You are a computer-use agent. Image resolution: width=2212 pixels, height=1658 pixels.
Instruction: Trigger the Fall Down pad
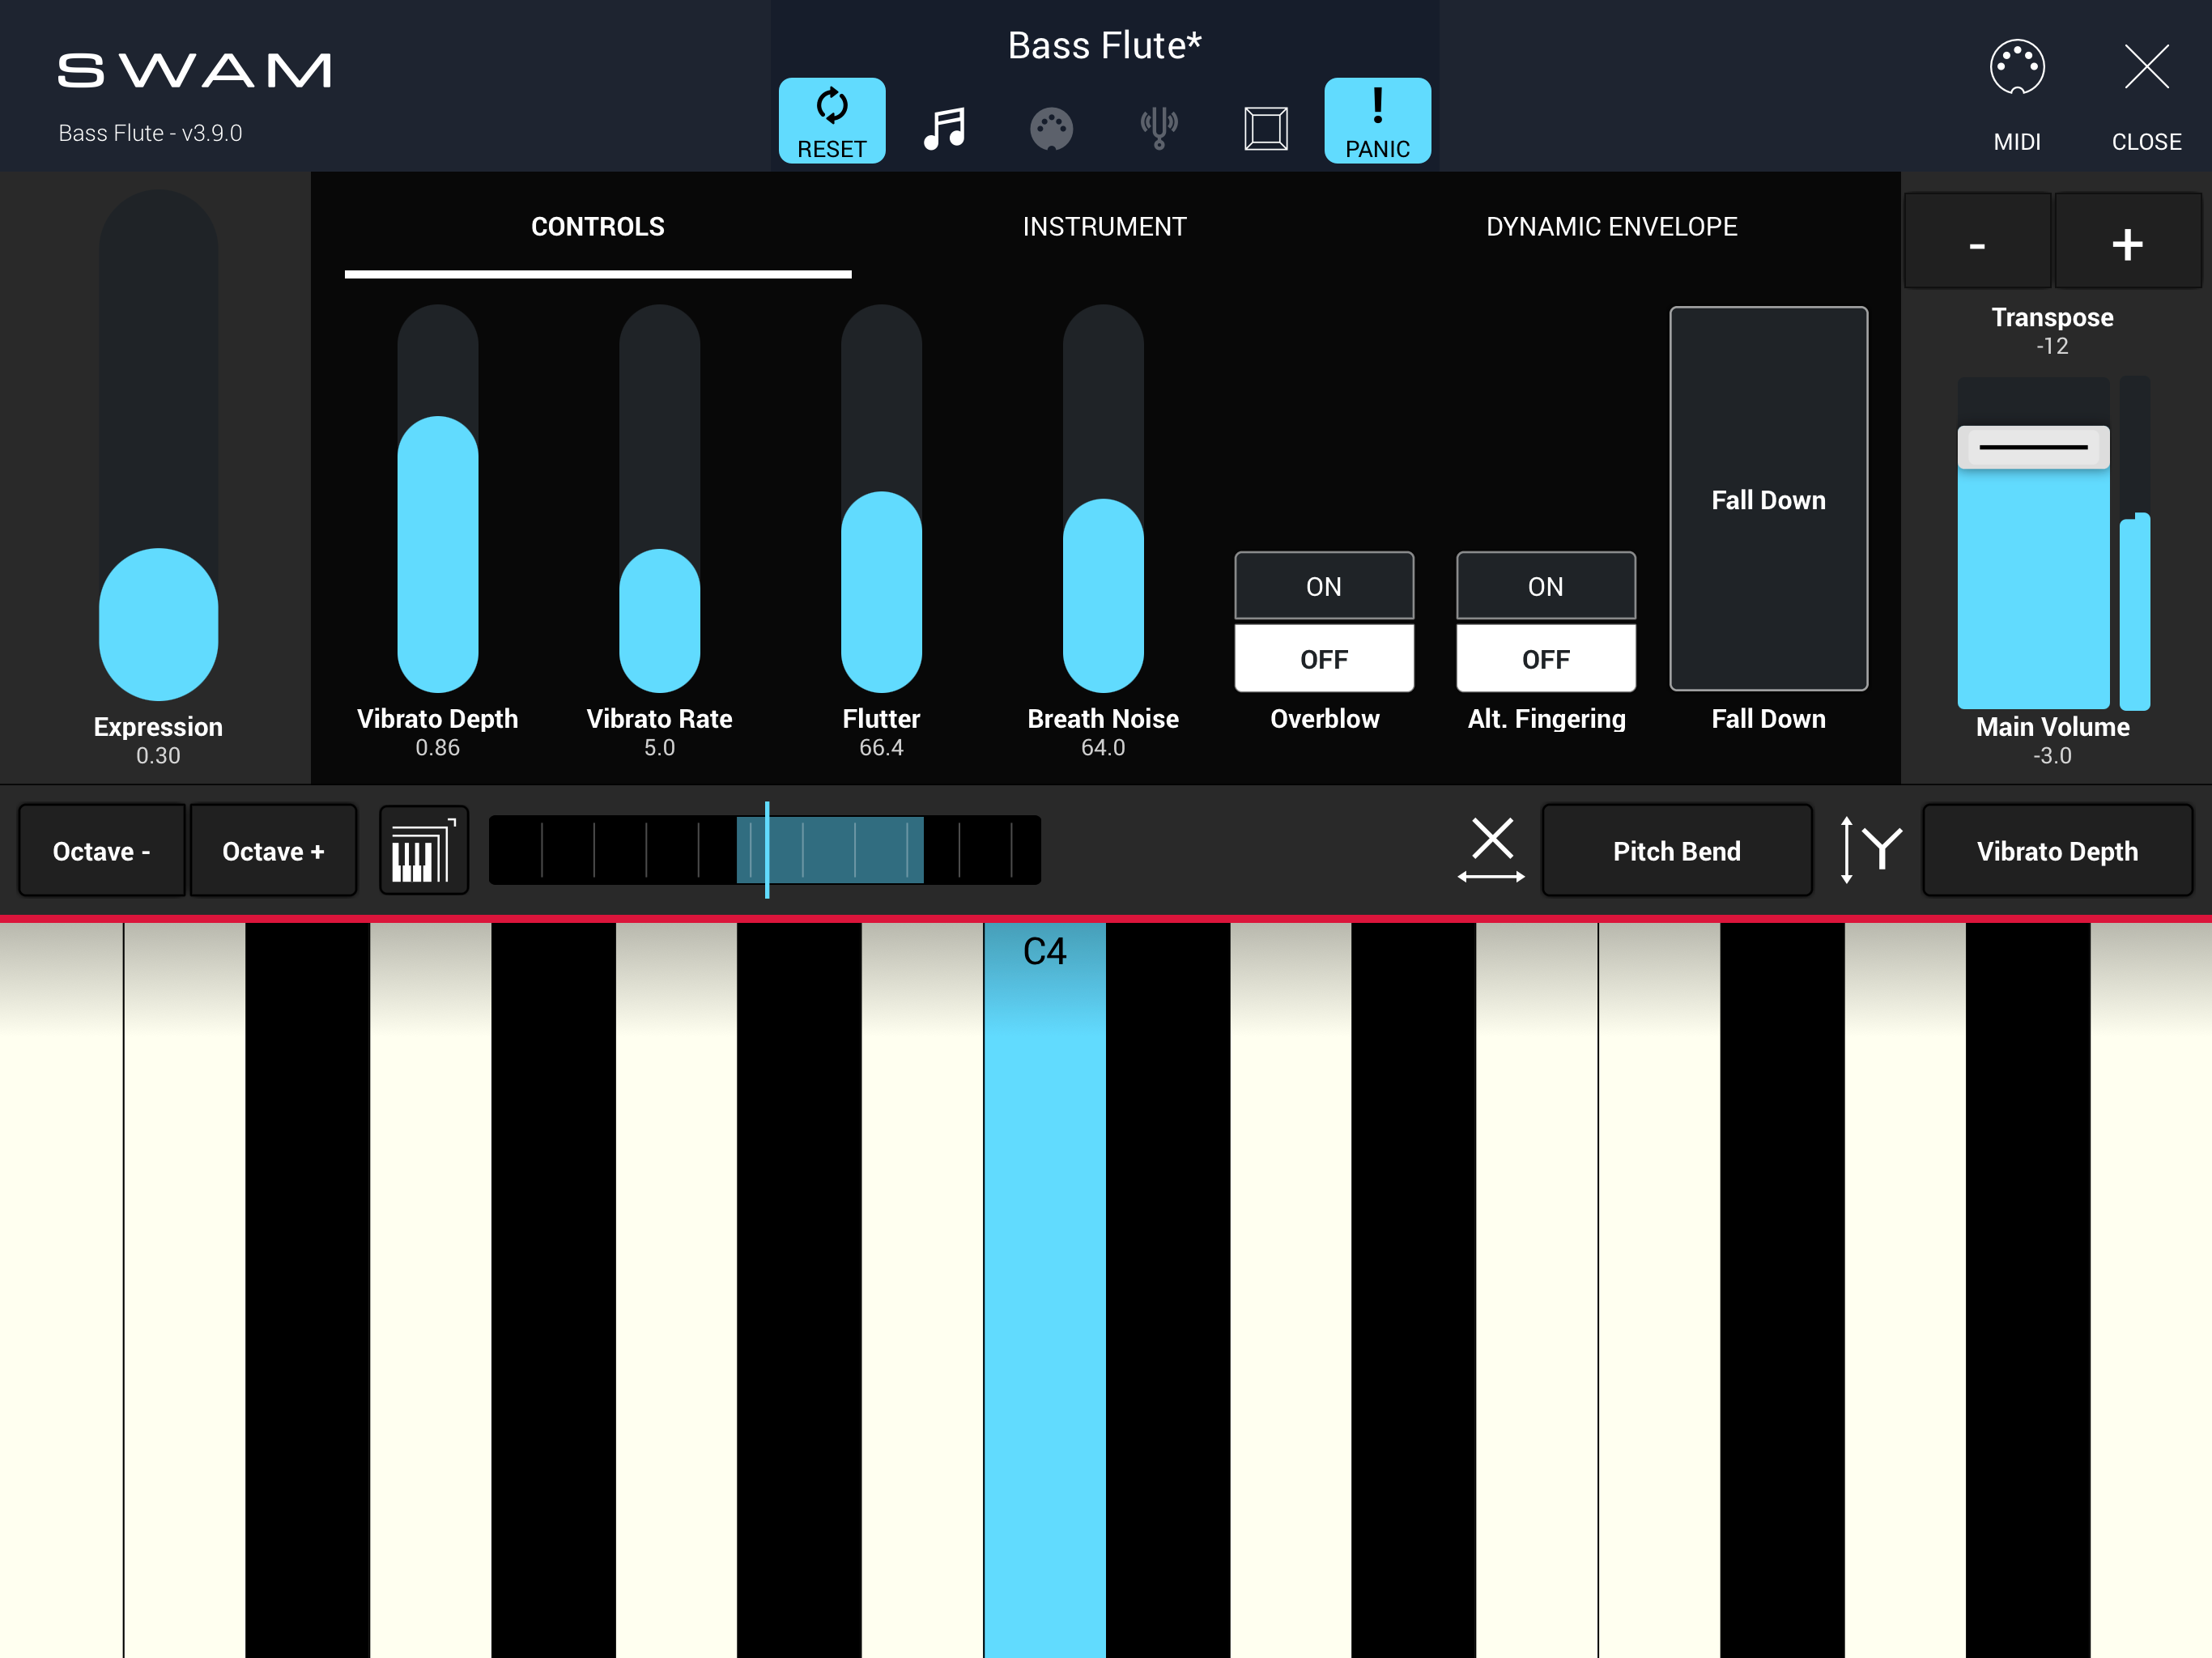[1768, 499]
